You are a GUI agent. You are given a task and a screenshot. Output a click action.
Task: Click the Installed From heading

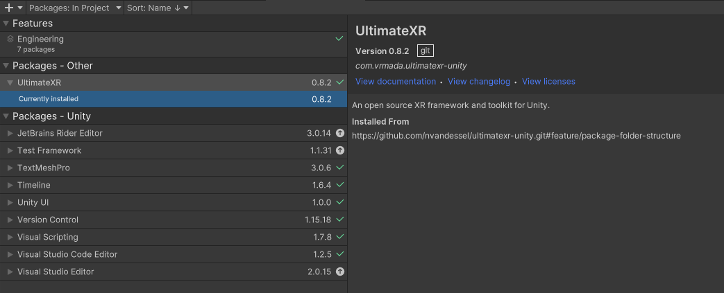point(380,122)
